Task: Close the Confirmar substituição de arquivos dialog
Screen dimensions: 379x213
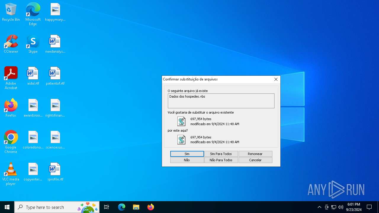Action: click(x=276, y=79)
